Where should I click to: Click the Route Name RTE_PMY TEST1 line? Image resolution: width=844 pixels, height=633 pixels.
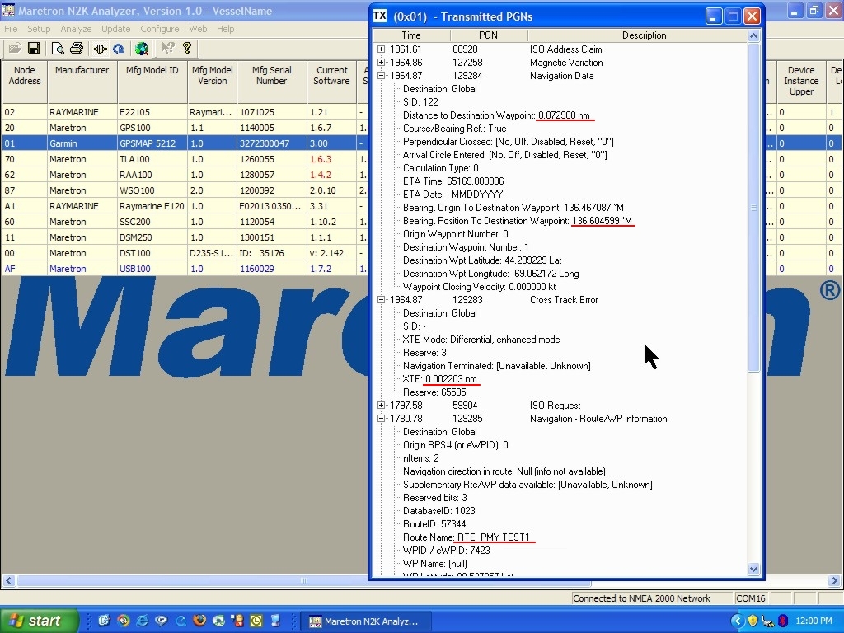[x=467, y=537]
